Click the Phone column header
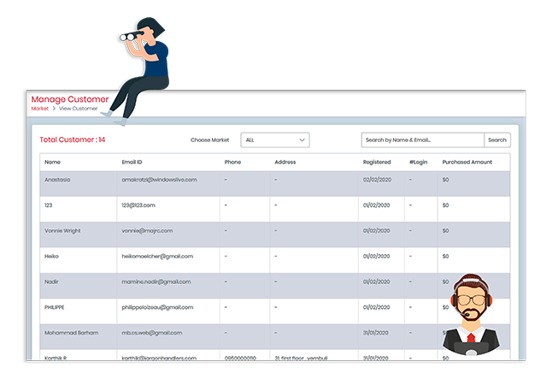This screenshot has width=552, height=391. [232, 163]
